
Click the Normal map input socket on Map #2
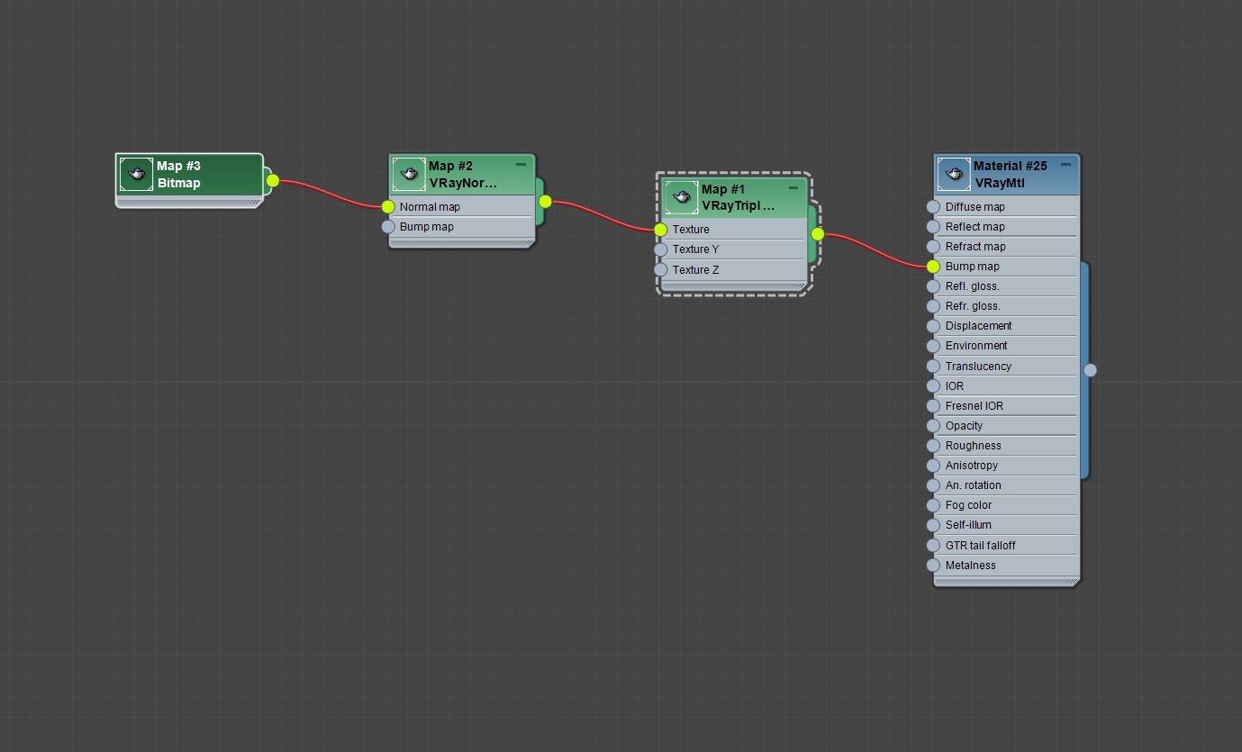(x=388, y=207)
